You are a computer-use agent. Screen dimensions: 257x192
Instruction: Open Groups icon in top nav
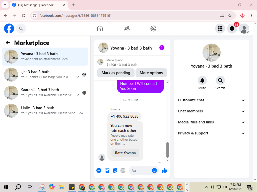coord(153,29)
